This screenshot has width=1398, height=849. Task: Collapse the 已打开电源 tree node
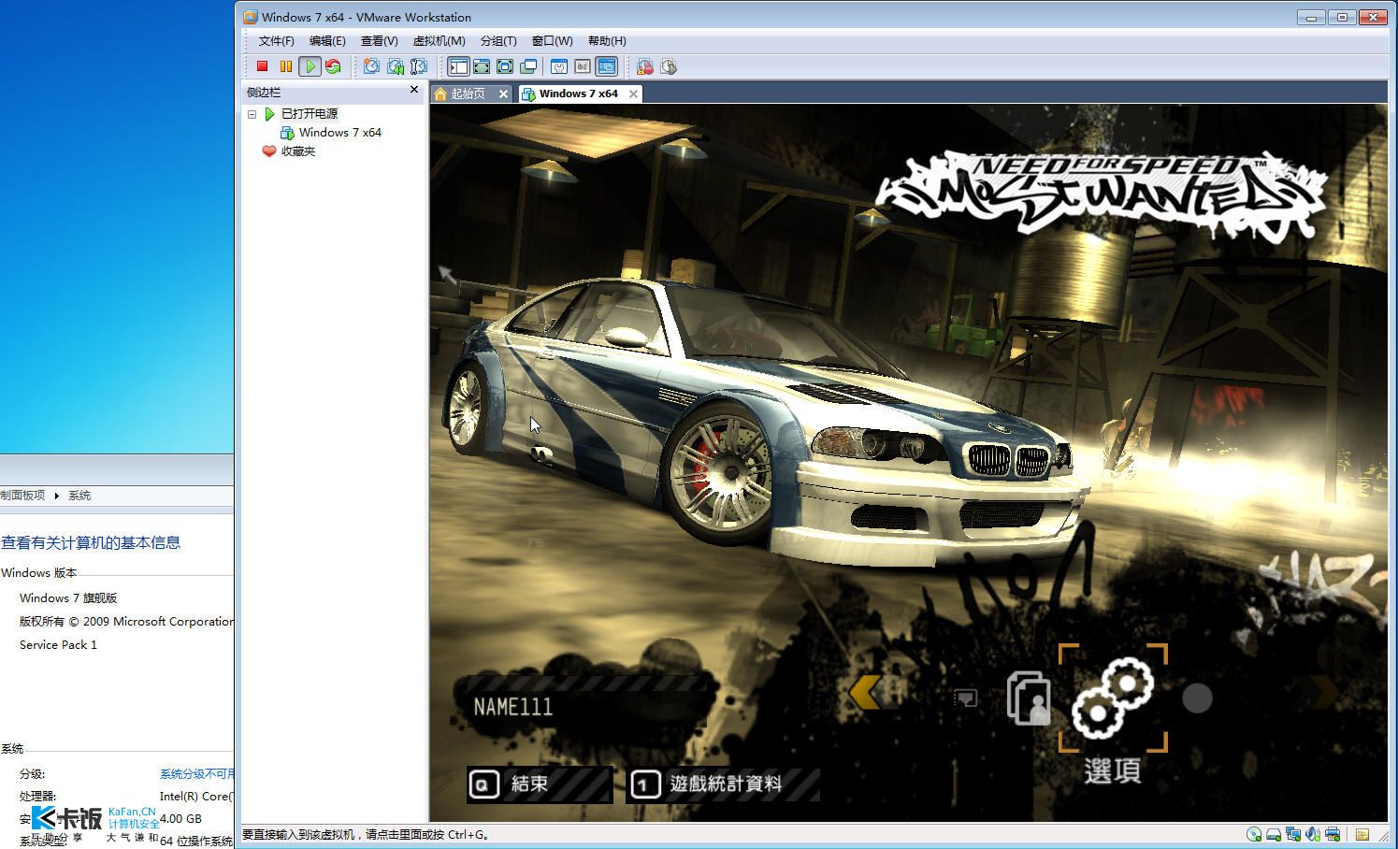pyautogui.click(x=252, y=114)
